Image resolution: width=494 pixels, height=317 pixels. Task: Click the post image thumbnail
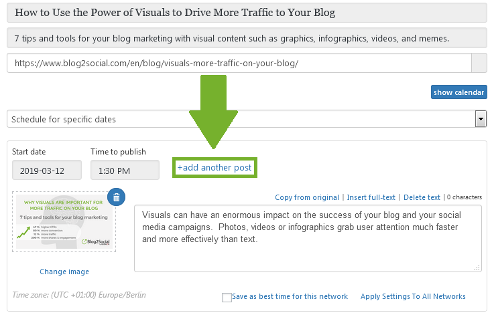tap(64, 222)
